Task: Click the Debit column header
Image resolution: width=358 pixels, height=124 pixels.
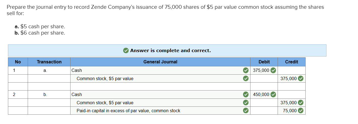Action: [x=264, y=62]
